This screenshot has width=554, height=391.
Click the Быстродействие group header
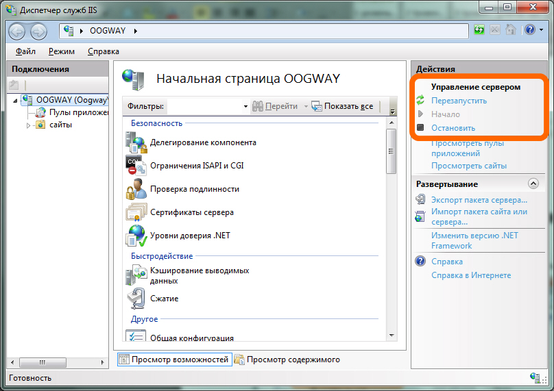coord(162,256)
